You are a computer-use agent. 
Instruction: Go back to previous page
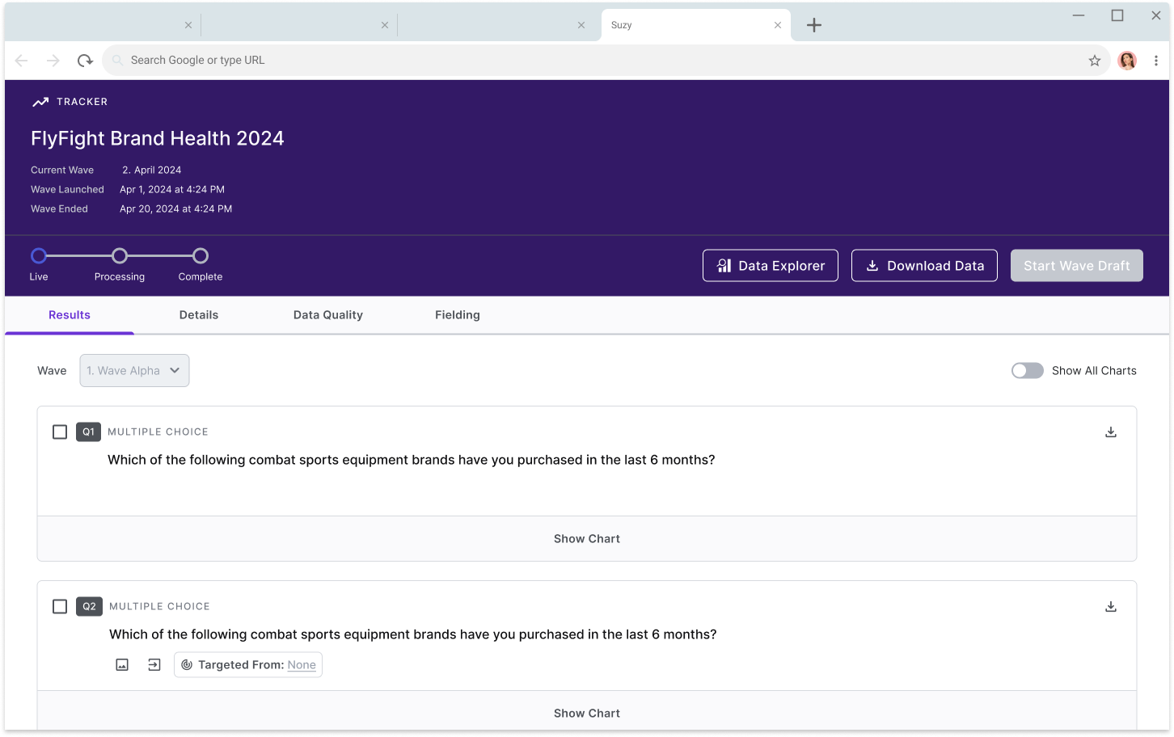pyautogui.click(x=22, y=61)
